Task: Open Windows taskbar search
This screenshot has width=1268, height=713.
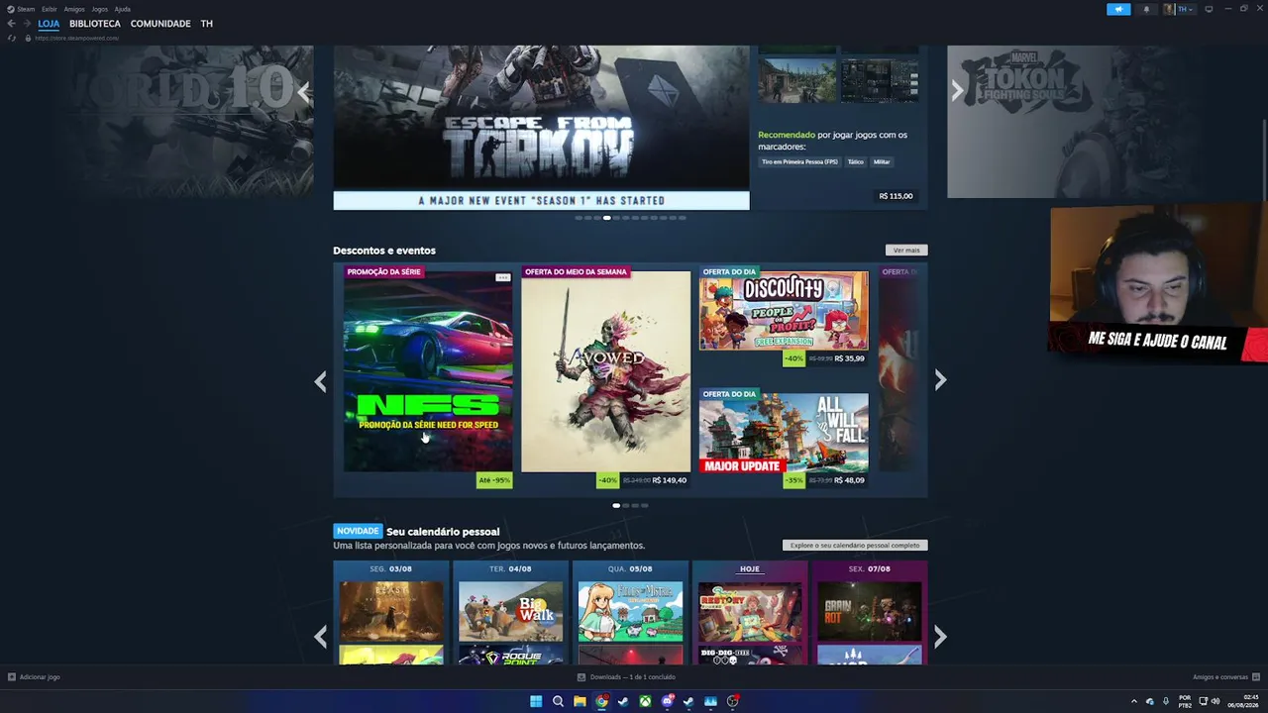Action: pos(558,701)
